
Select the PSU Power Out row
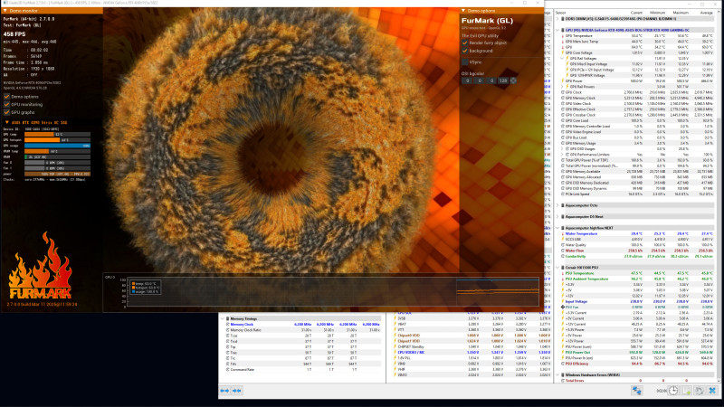[635, 352]
